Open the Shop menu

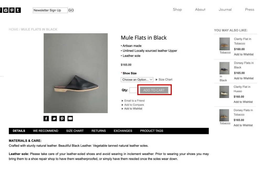[x=177, y=10]
